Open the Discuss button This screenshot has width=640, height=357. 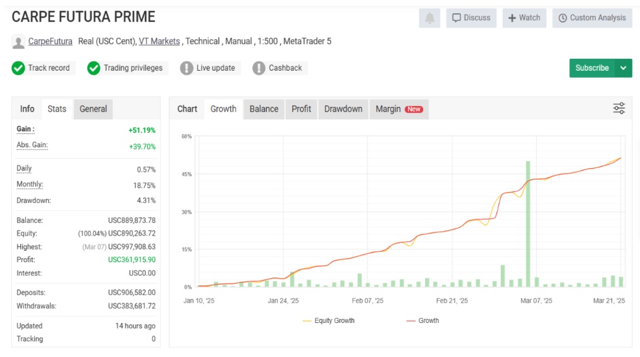[471, 18]
